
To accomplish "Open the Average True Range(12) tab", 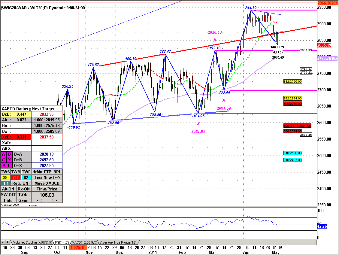I will point(118,242).
